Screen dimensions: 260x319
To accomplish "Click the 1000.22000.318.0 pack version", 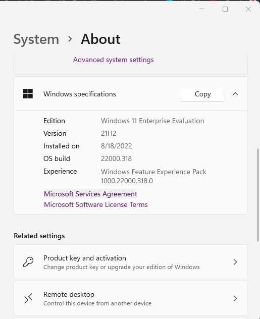I will [127, 181].
